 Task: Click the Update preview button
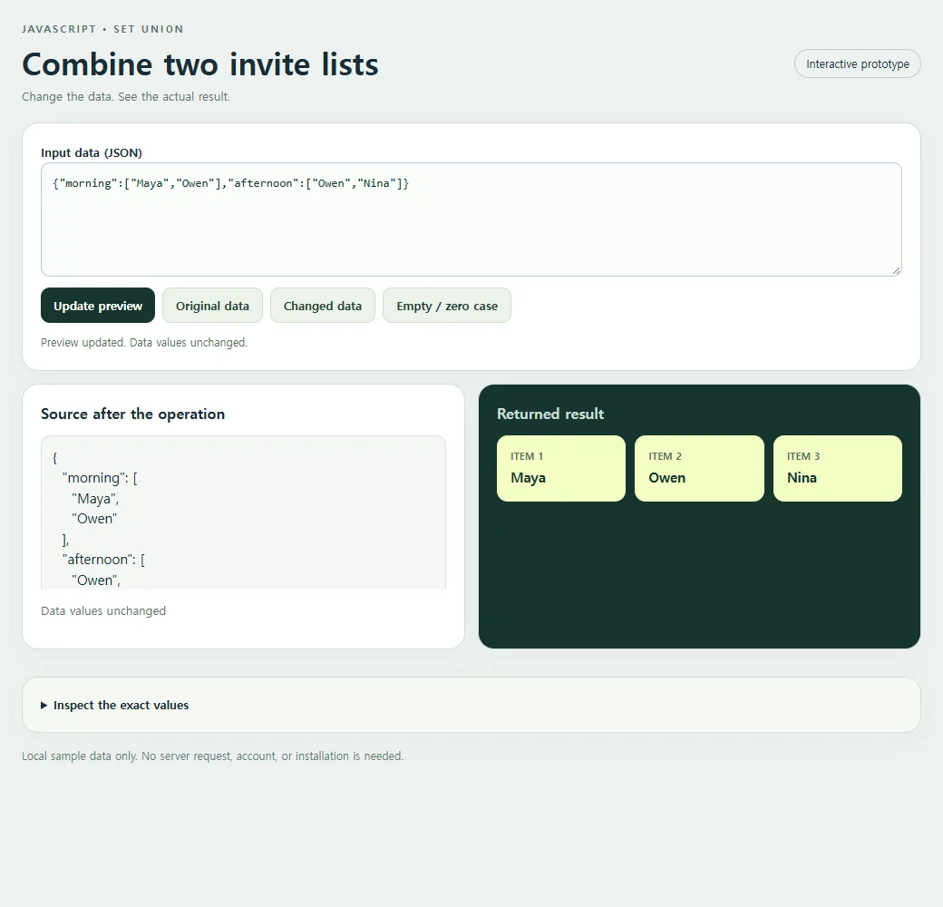click(x=98, y=306)
